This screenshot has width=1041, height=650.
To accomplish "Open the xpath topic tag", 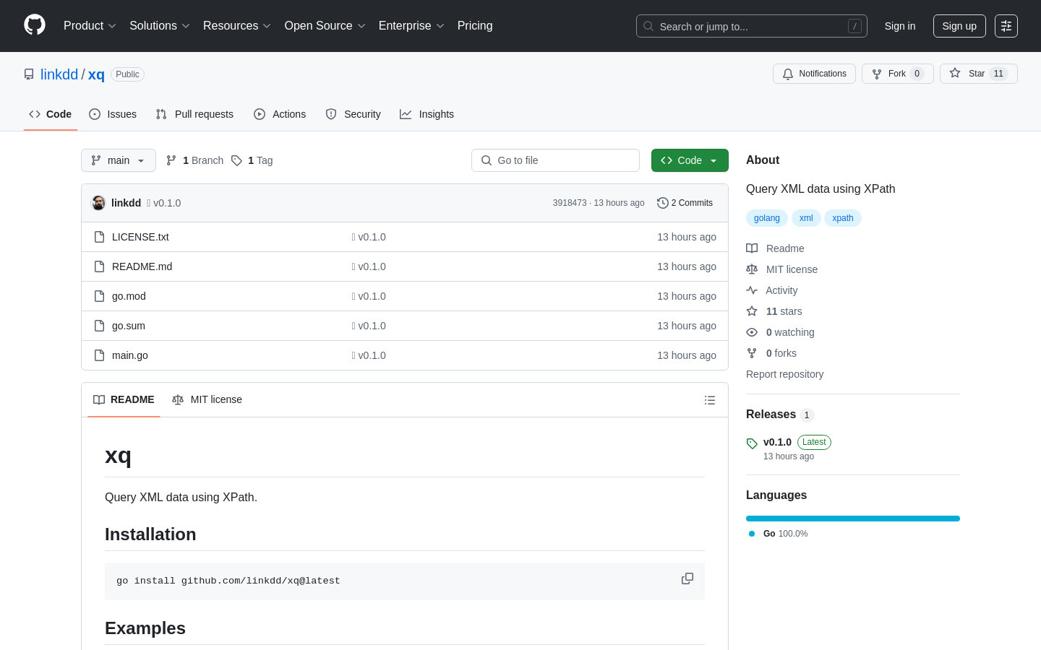I will pos(843,218).
